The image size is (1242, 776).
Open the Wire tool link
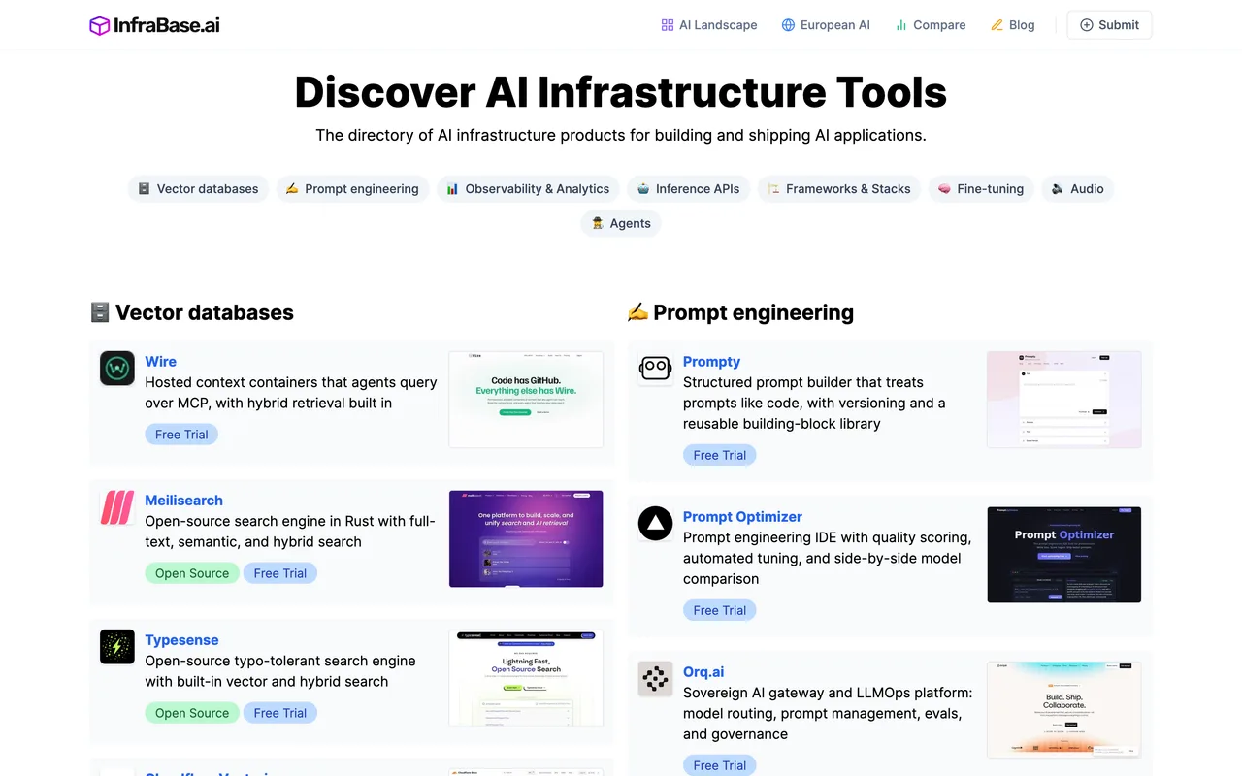(161, 361)
